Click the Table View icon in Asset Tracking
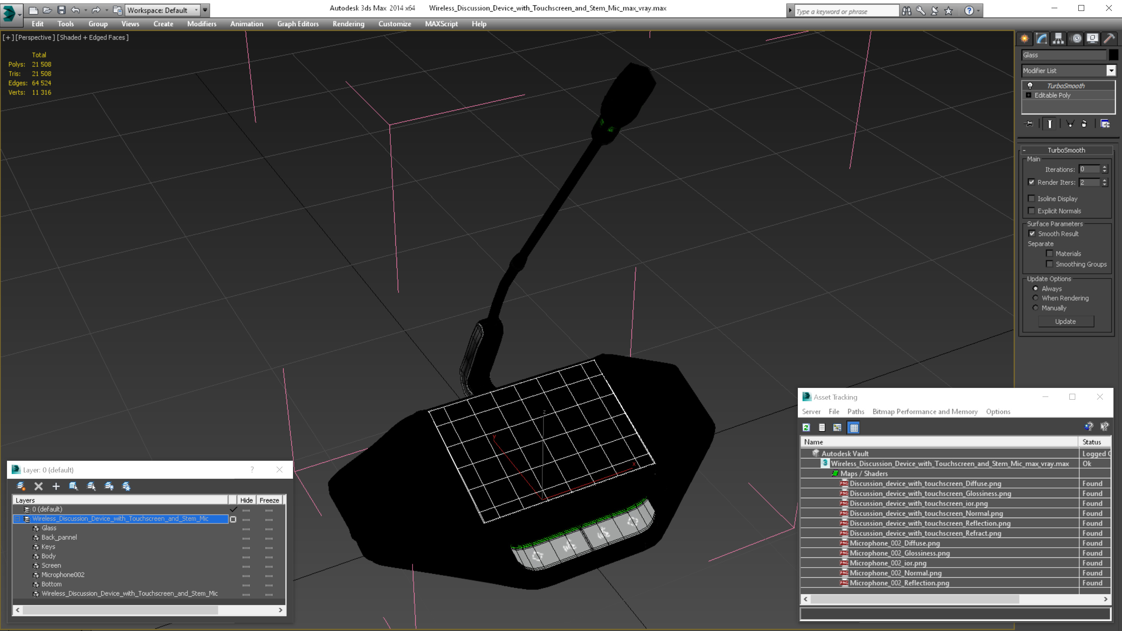 point(854,427)
